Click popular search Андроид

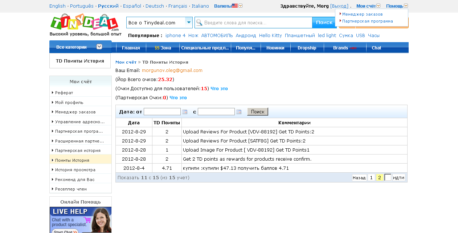pyautogui.click(x=246, y=35)
